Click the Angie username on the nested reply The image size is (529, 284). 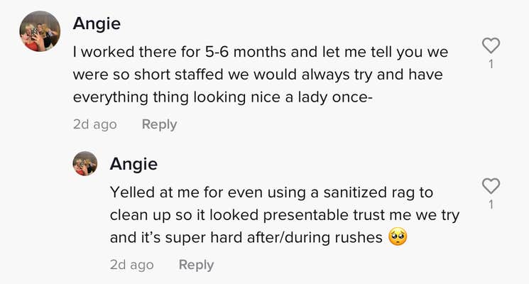point(133,164)
